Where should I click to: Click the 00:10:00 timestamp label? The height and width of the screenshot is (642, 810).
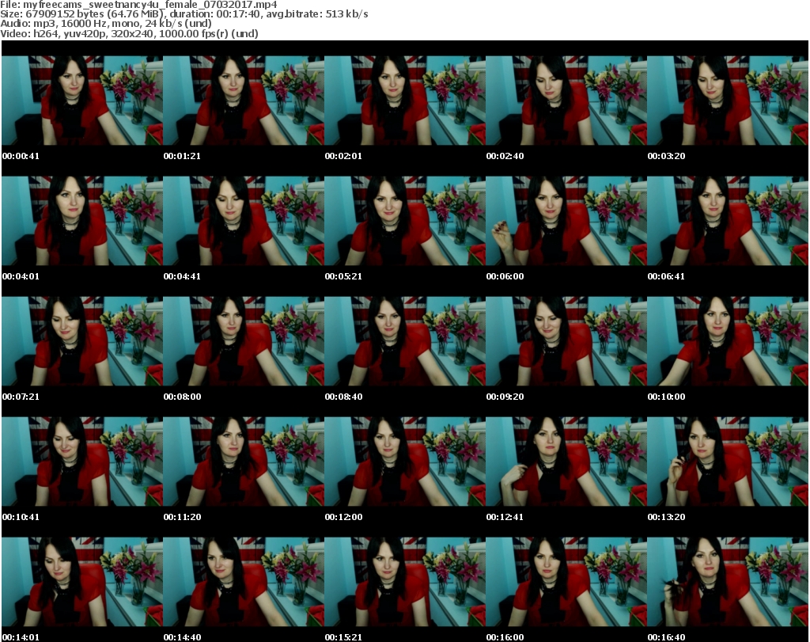point(666,397)
